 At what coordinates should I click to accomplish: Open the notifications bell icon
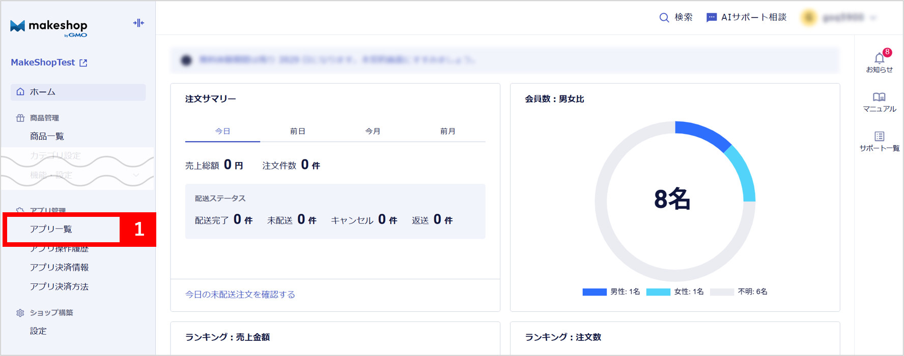pyautogui.click(x=879, y=58)
